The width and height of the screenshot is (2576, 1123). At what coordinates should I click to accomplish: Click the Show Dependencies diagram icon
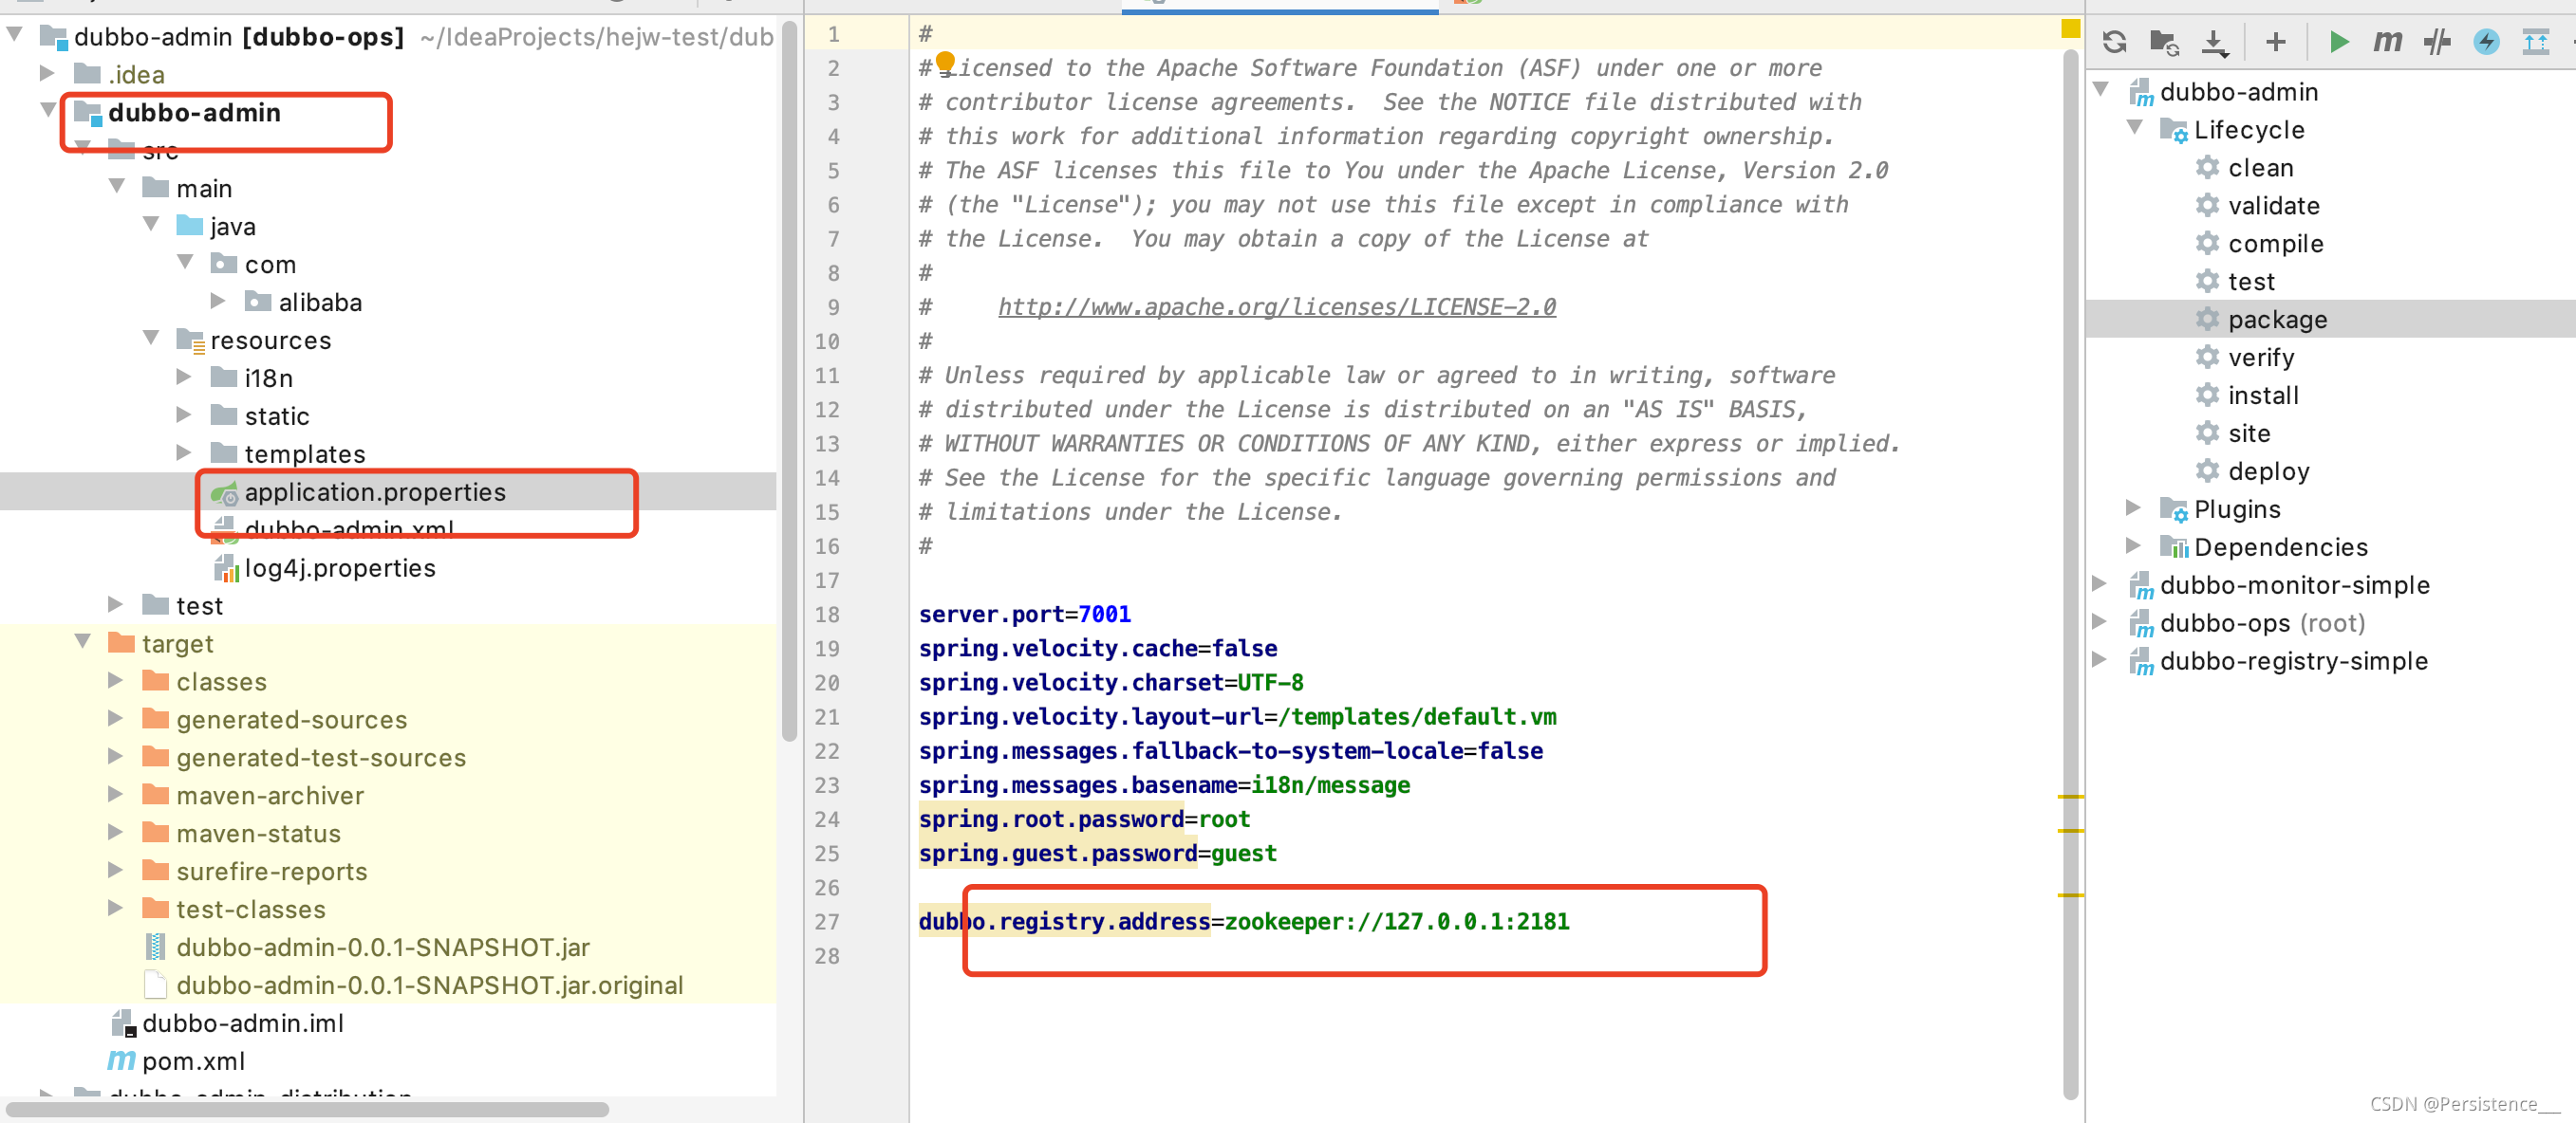click(x=2535, y=42)
